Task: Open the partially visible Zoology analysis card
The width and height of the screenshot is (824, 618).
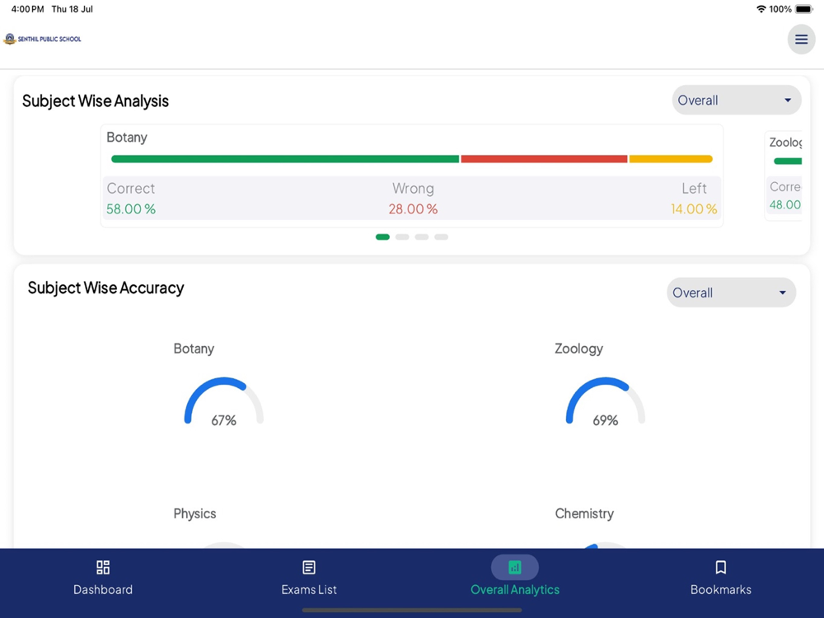Action: coord(784,176)
